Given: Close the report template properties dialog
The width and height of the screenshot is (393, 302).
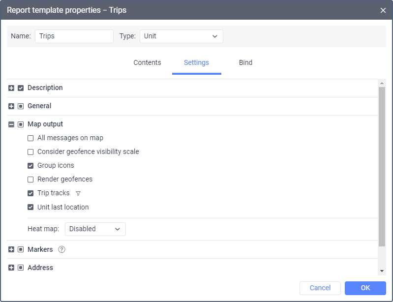Looking at the screenshot, I should 383,10.
